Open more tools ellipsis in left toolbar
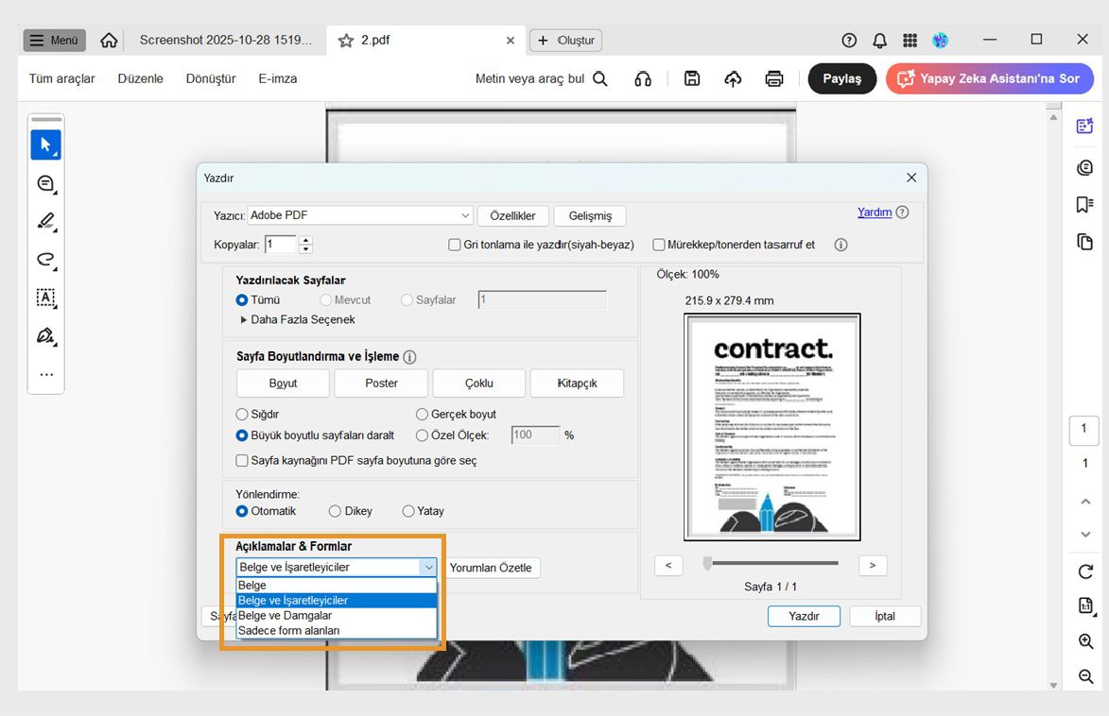This screenshot has width=1109, height=716. click(x=46, y=375)
